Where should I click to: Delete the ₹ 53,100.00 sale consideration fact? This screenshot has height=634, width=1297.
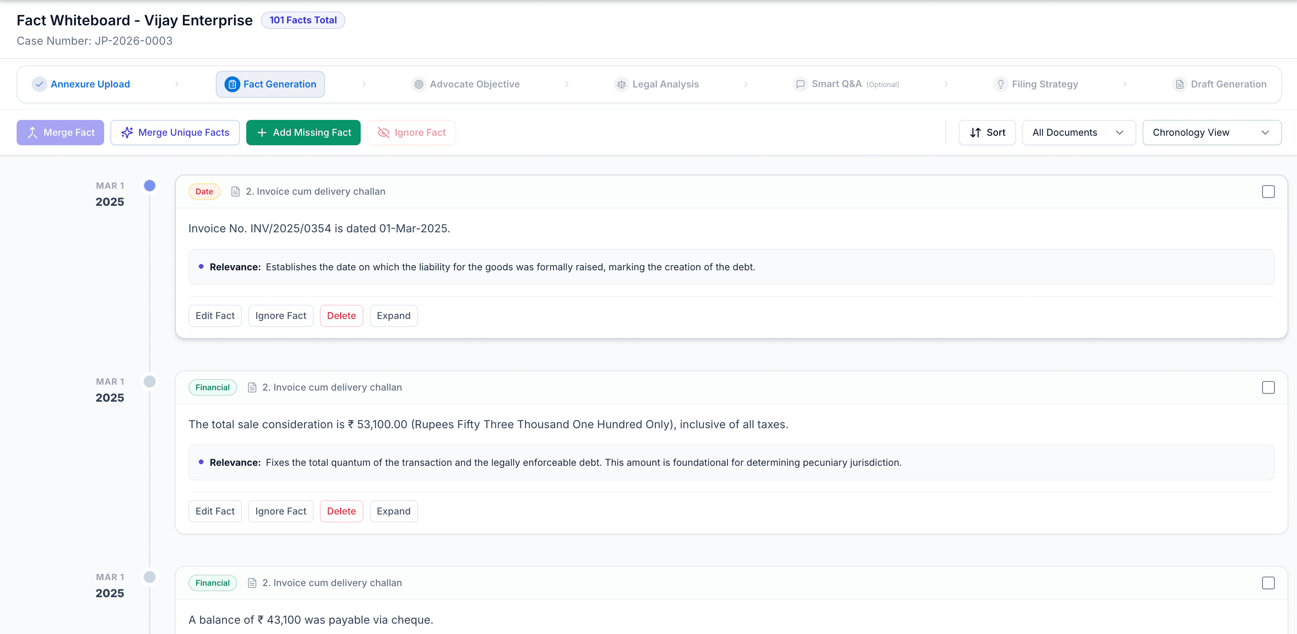[x=341, y=511]
